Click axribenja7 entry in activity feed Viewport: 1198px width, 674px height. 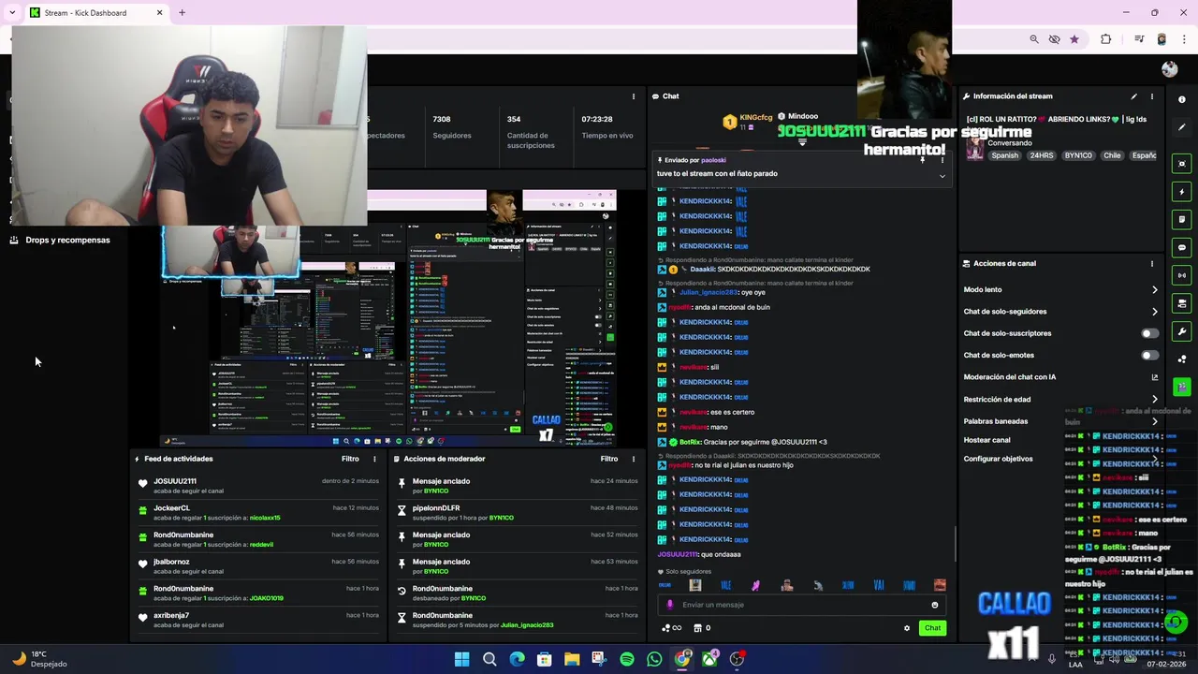tap(171, 615)
